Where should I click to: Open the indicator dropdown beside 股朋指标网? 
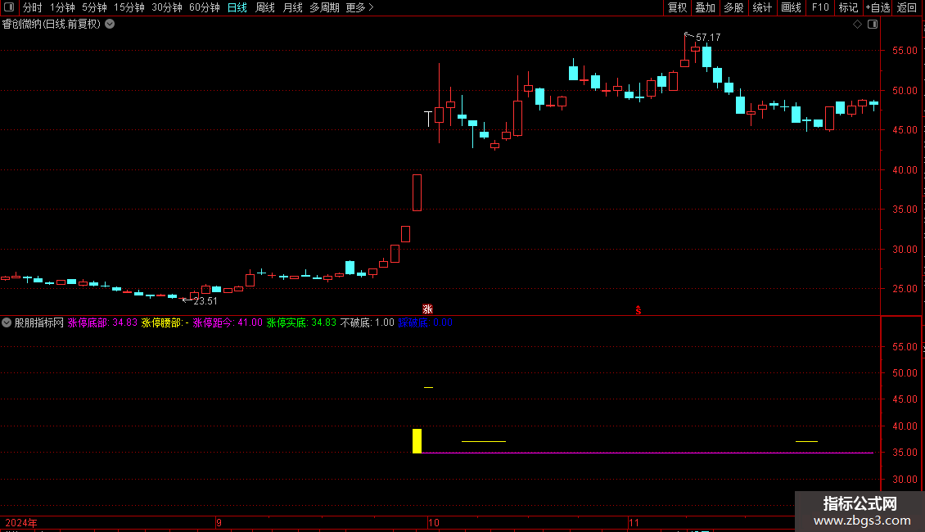tap(7, 322)
